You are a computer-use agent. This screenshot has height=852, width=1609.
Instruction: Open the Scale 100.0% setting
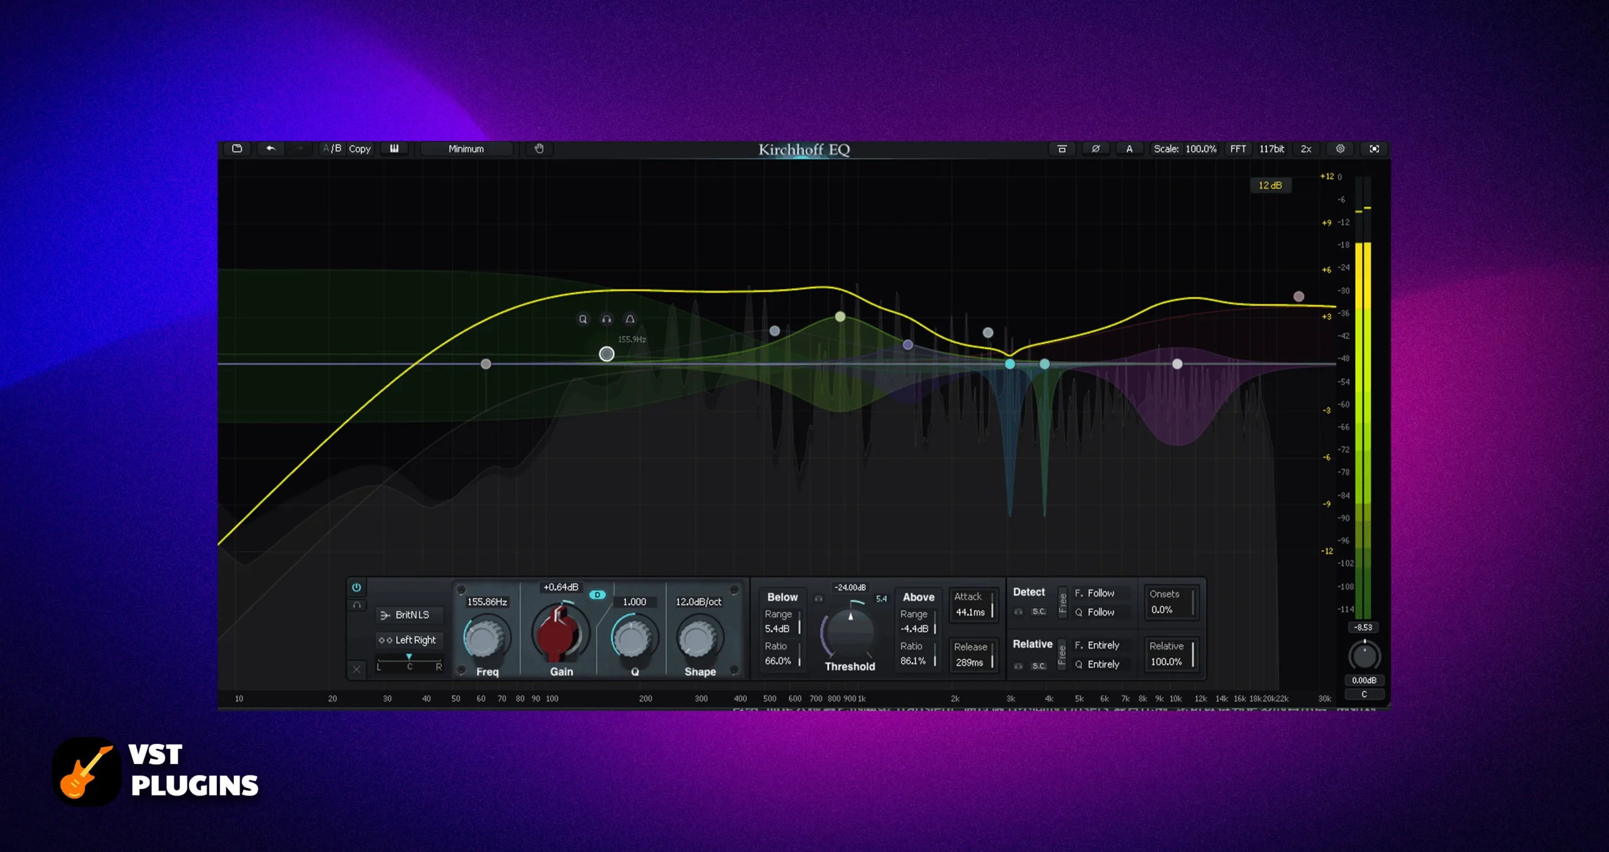click(1185, 149)
